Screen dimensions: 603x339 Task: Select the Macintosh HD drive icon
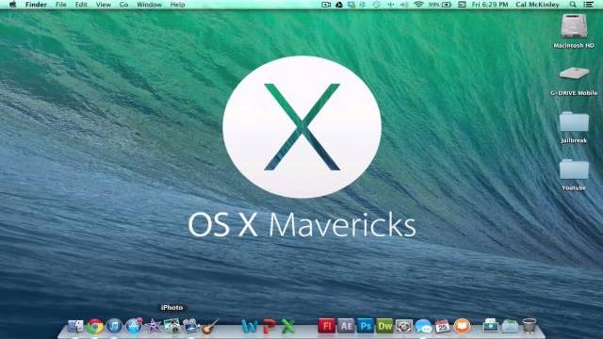(x=574, y=26)
